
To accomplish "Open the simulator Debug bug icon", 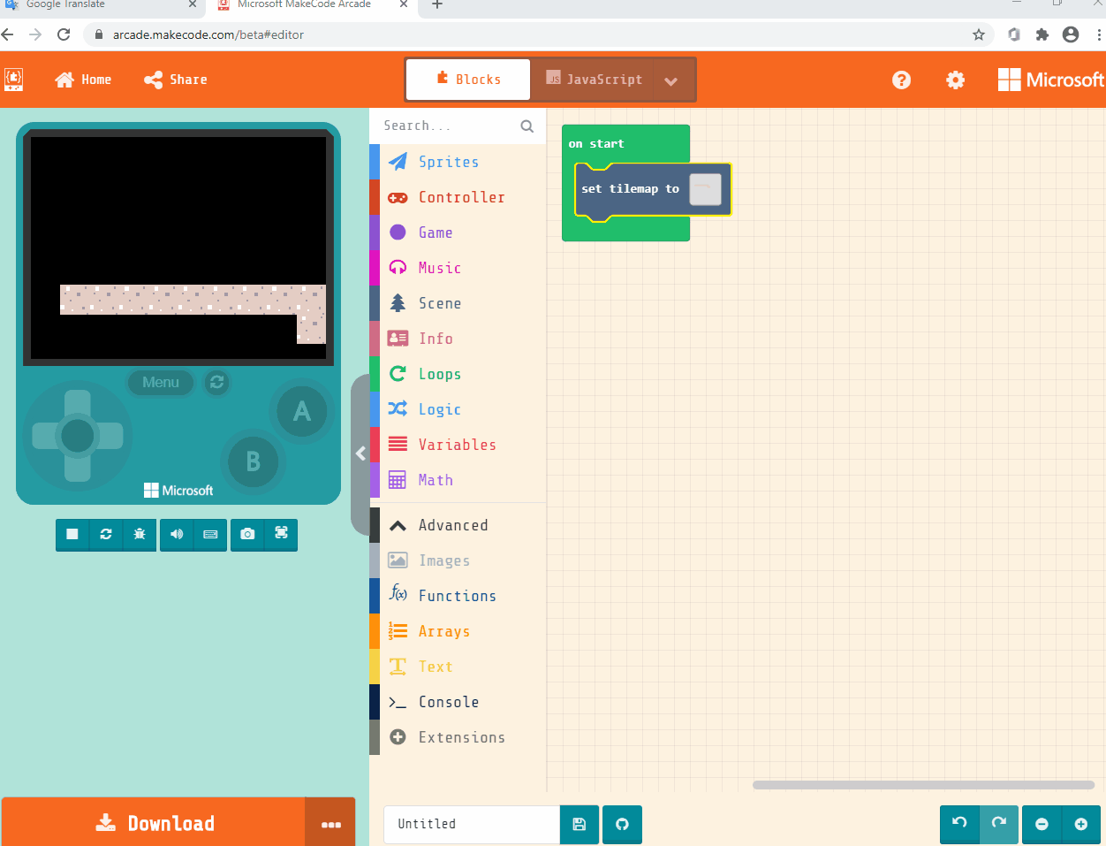I will [139, 534].
